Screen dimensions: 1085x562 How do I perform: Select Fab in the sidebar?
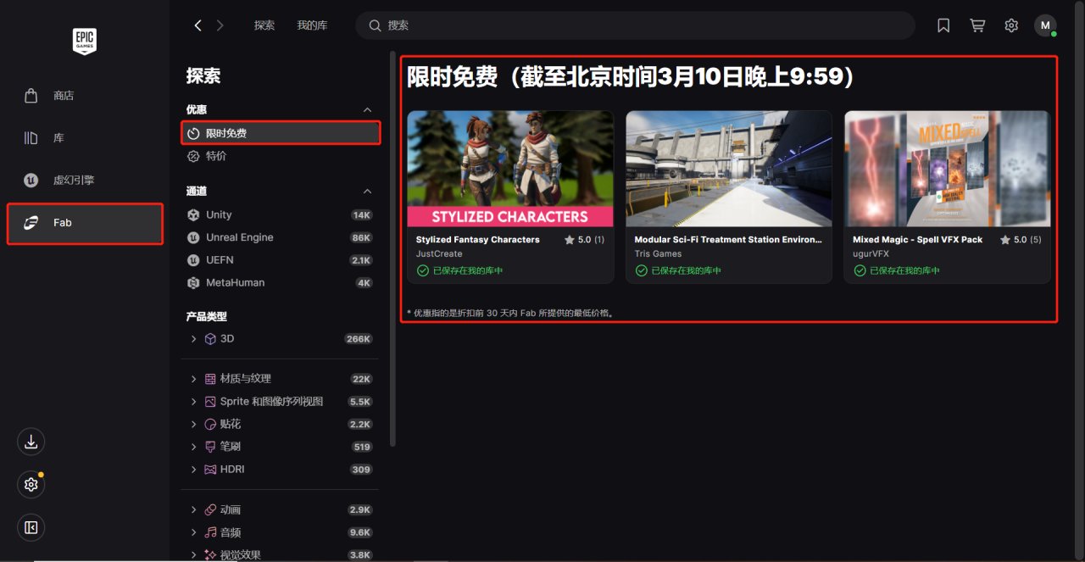85,223
